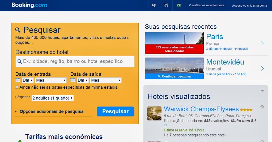This screenshot has width=272, height=142.
Task: Remove Warwick Champs-Elysees from viewed hotels
Action: 262,107
